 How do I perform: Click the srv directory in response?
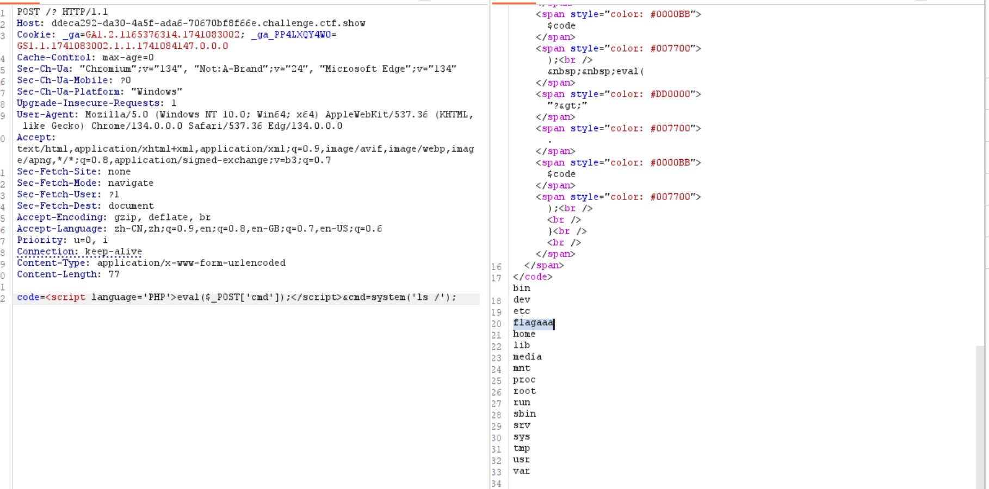pos(521,425)
